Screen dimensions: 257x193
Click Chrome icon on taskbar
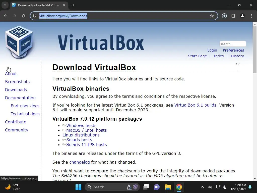click(x=179, y=187)
